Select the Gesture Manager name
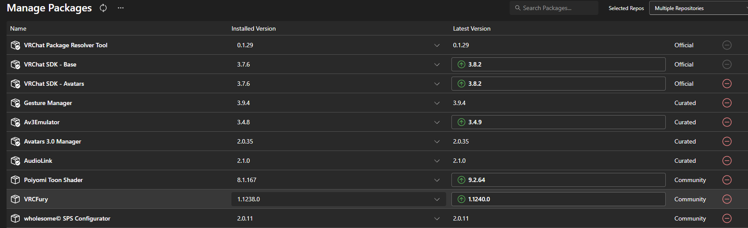The height and width of the screenshot is (228, 748). pos(48,103)
